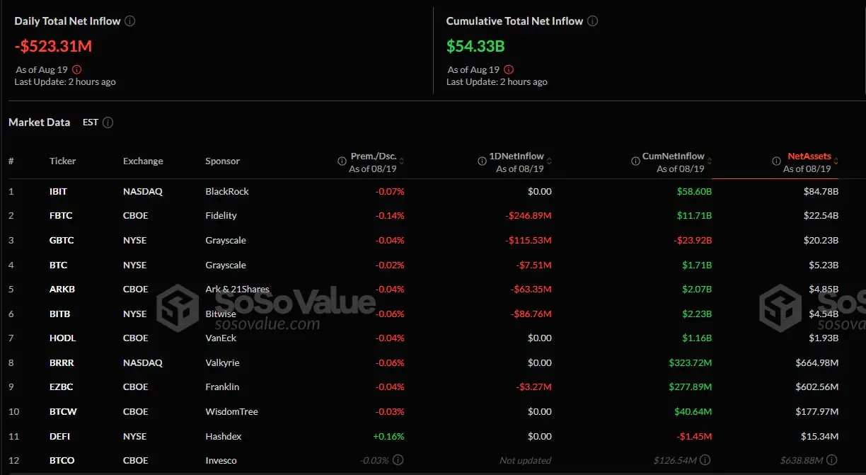Click the VanEck sponsor cell
Screen dimensions: 866x475
click(221, 338)
